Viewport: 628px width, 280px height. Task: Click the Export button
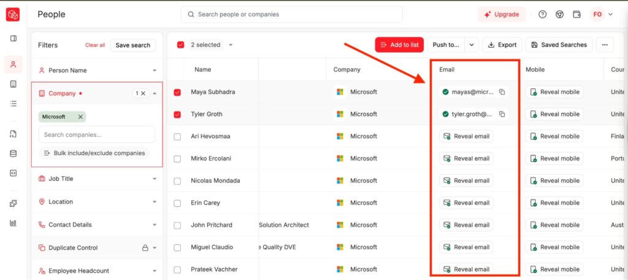pos(502,45)
